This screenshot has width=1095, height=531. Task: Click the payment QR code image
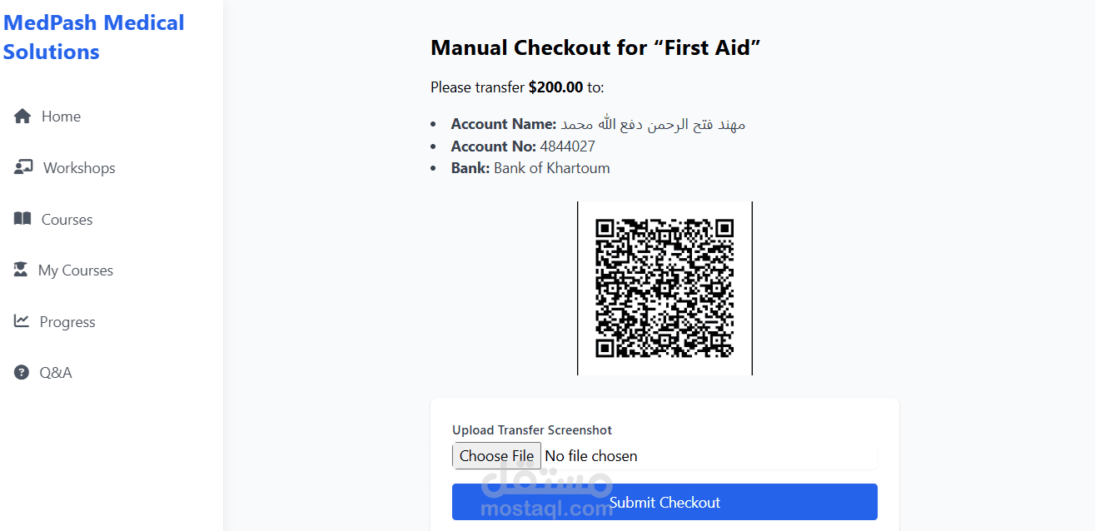(x=664, y=288)
